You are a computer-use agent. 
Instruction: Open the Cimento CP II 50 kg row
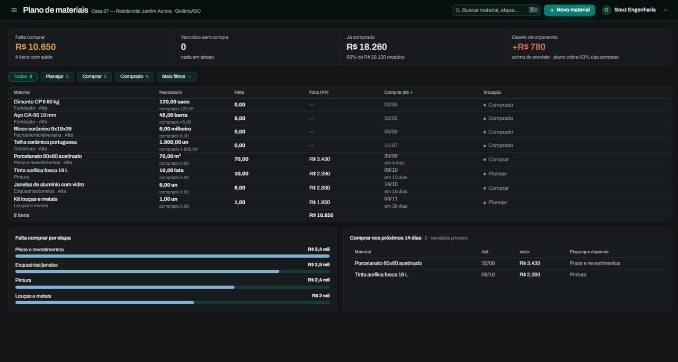click(x=340, y=105)
